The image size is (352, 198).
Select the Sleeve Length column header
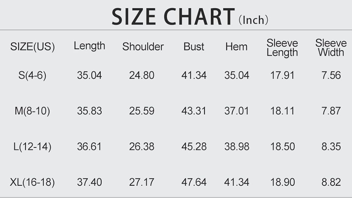[282, 48]
